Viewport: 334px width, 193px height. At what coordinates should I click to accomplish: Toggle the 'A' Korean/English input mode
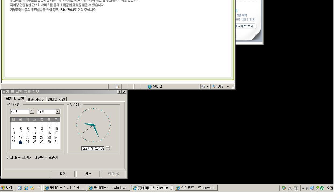290,188
